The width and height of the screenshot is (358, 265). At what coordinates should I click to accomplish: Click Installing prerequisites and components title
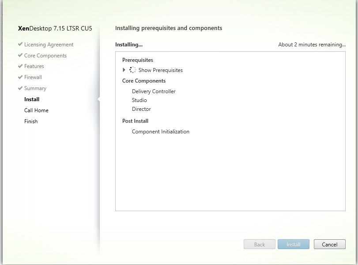pos(169,28)
